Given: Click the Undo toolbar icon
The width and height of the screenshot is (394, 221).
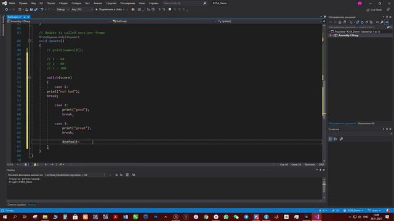Looking at the screenshot, I should [x=42, y=10].
